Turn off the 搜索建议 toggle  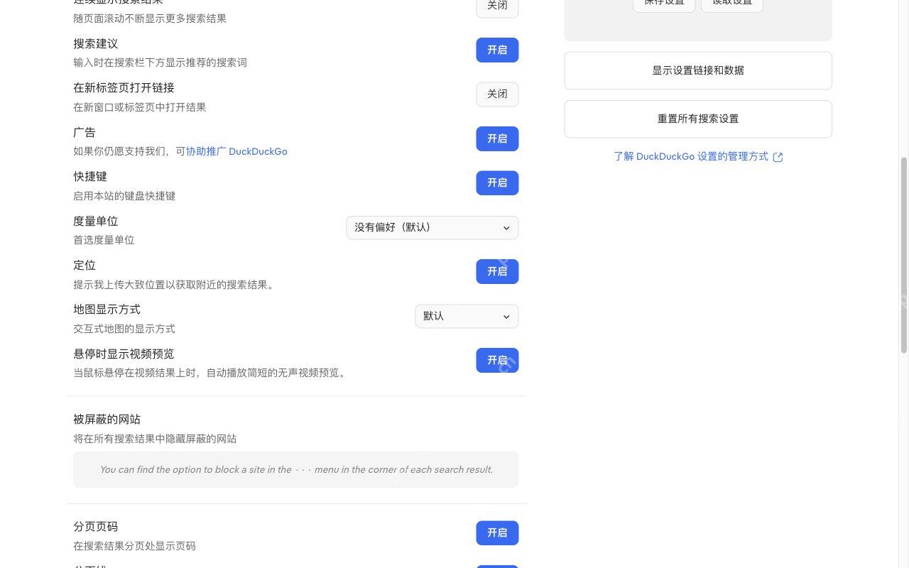tap(497, 50)
